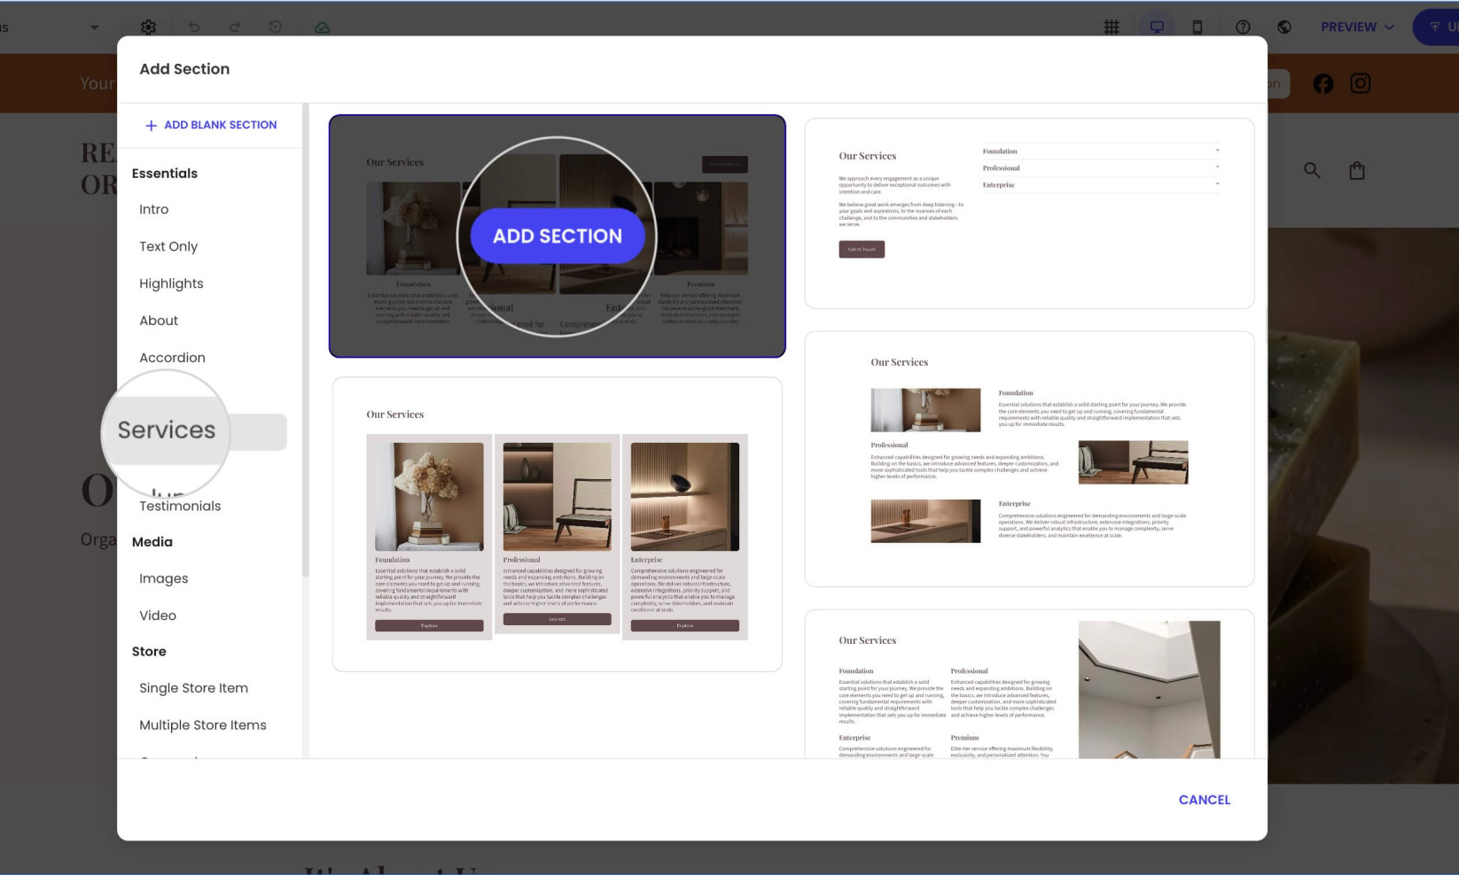Screen dimensions: 1459x875
Task: Choose the Our Services template with staircase photo
Action: (1029, 684)
